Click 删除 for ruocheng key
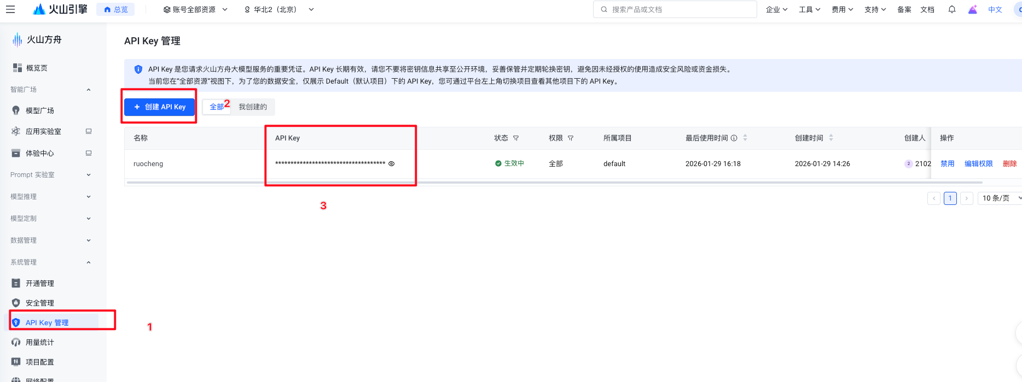The image size is (1022, 382). click(1010, 163)
